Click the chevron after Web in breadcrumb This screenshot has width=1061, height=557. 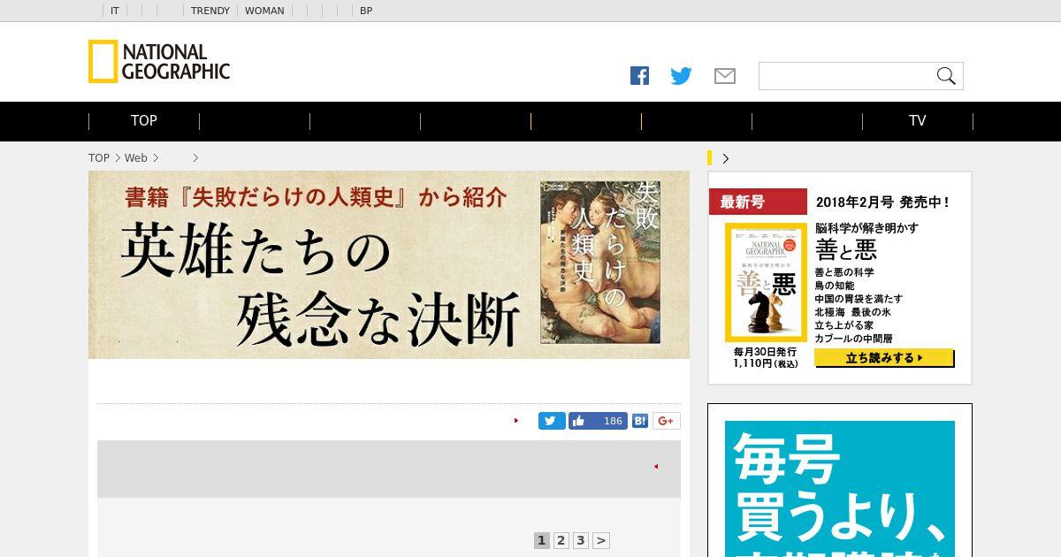156,158
